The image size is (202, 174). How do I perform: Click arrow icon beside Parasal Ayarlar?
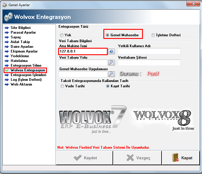tap(7, 32)
